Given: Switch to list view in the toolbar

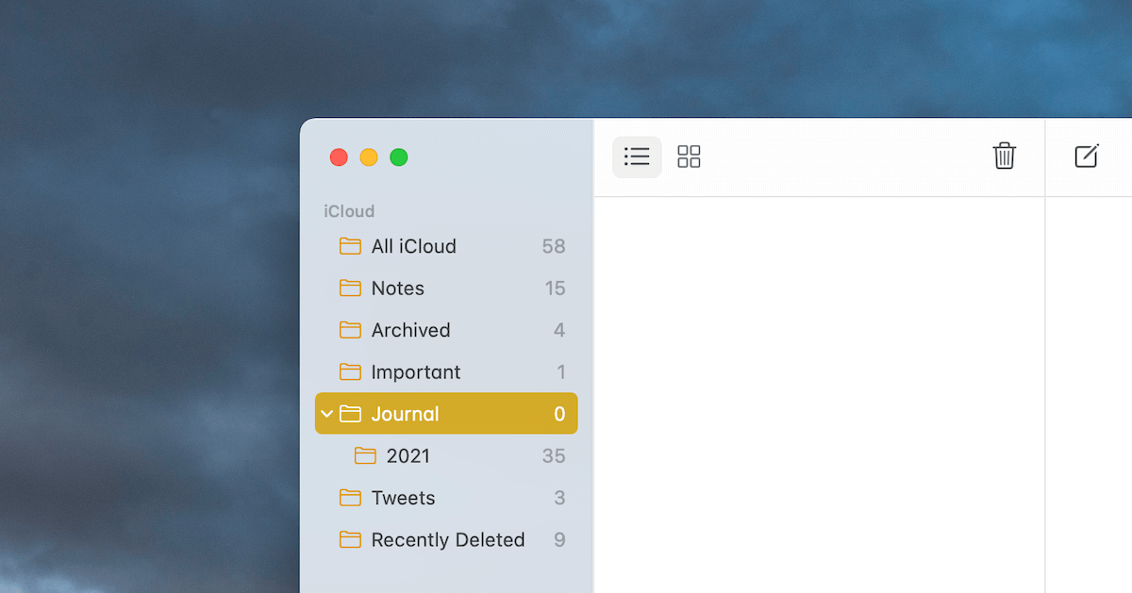Looking at the screenshot, I should [637, 156].
